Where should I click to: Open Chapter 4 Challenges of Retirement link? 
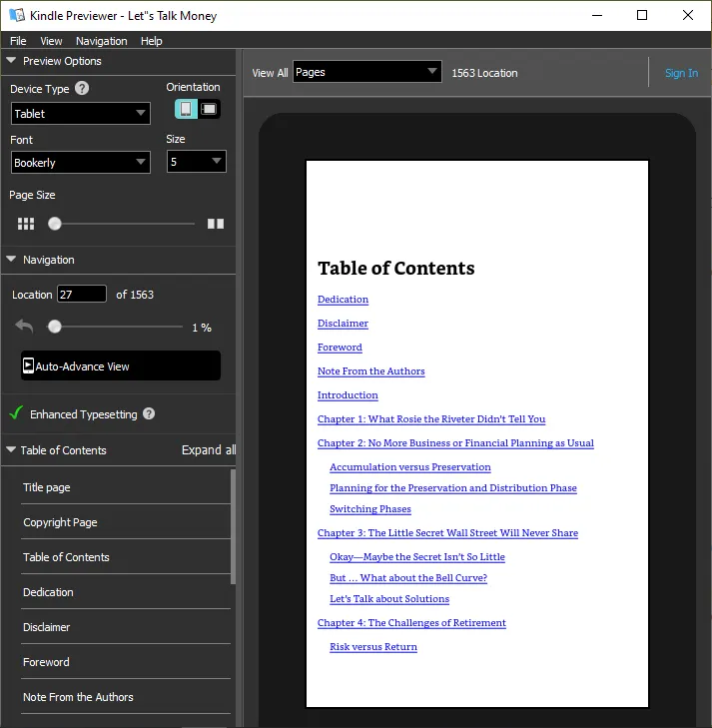(411, 623)
